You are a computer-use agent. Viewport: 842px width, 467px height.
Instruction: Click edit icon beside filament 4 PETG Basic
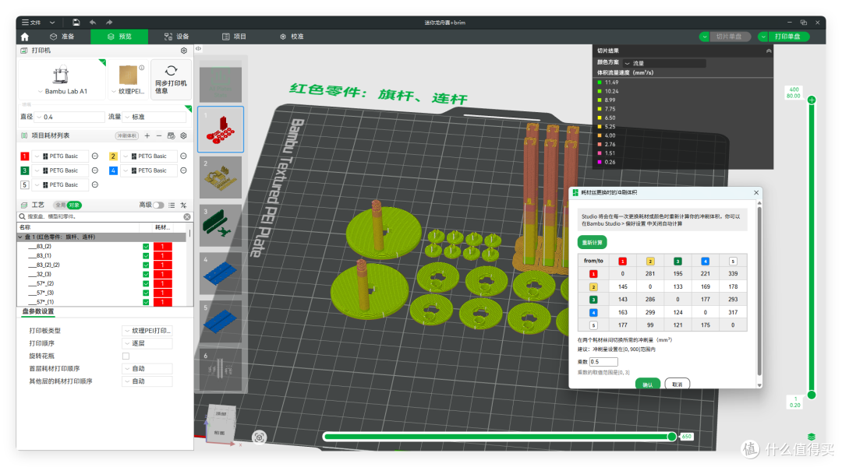tap(184, 170)
